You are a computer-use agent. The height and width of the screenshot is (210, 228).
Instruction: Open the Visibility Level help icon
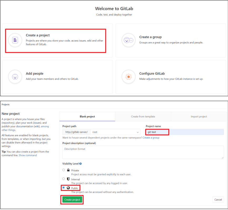[80, 164]
